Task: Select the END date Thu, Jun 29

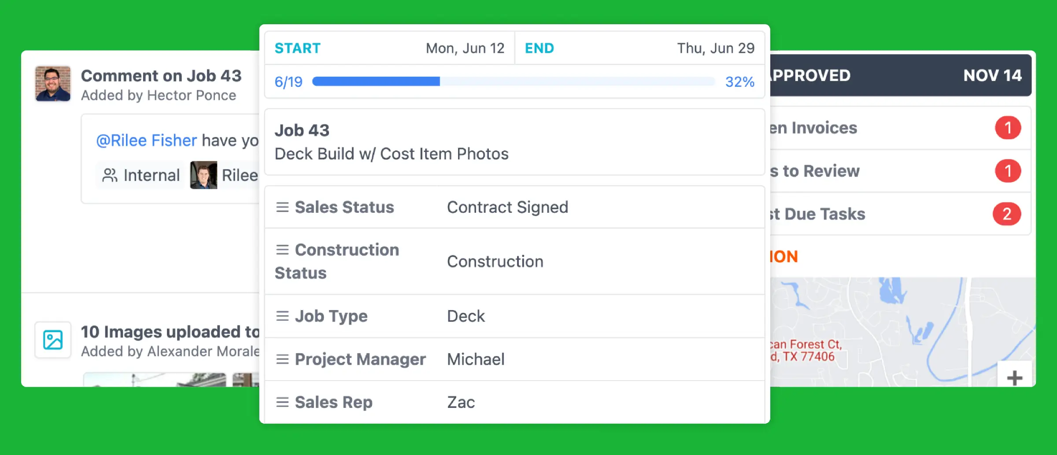Action: pyautogui.click(x=715, y=48)
